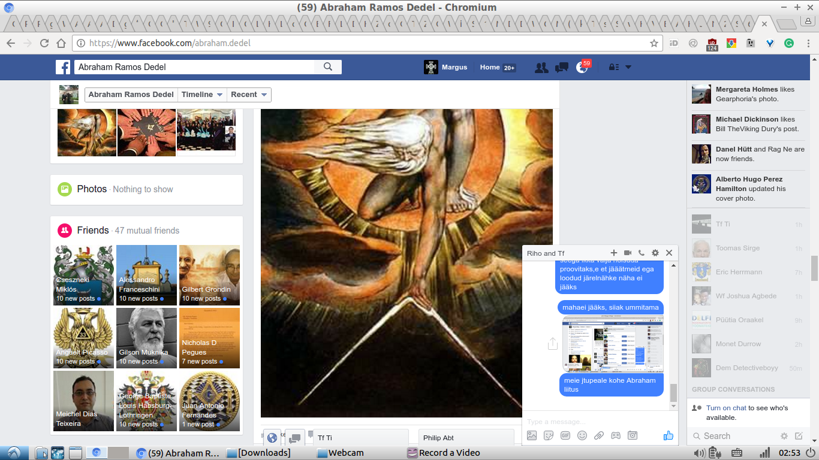Switch to Record a Video taskbar item
819x460 pixels.
point(444,453)
